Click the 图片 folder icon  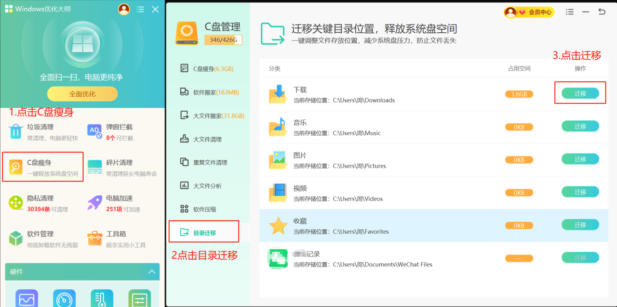(x=278, y=159)
